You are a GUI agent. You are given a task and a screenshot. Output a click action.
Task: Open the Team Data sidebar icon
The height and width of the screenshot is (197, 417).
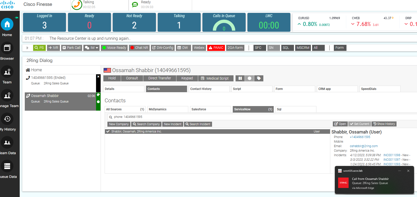coord(7,143)
